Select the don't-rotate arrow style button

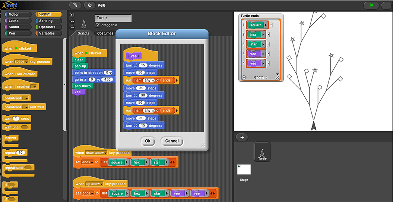coord(72,27)
